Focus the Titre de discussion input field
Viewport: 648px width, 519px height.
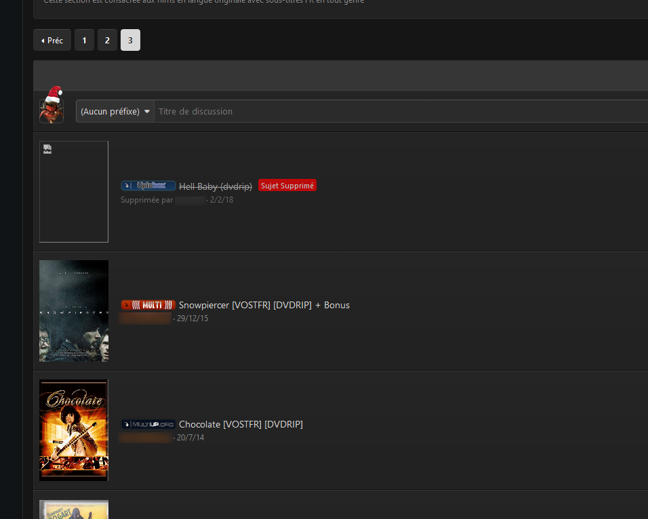pos(401,112)
